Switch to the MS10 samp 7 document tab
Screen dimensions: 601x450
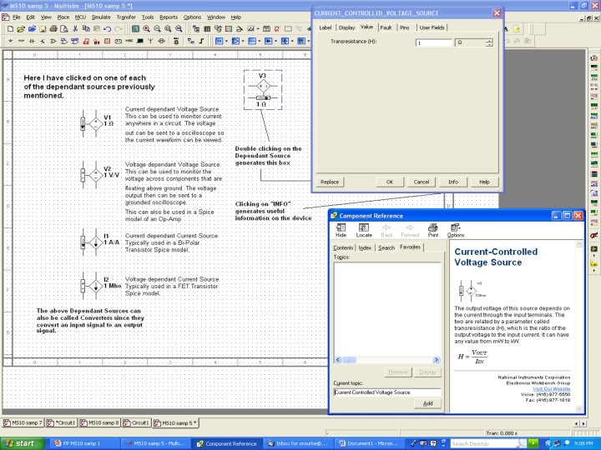(23, 422)
